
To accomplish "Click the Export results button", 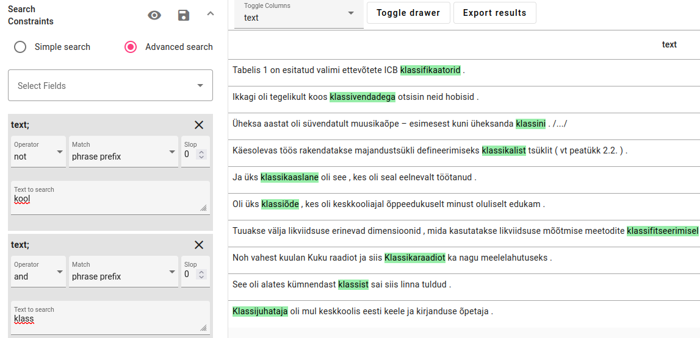I will click(494, 13).
